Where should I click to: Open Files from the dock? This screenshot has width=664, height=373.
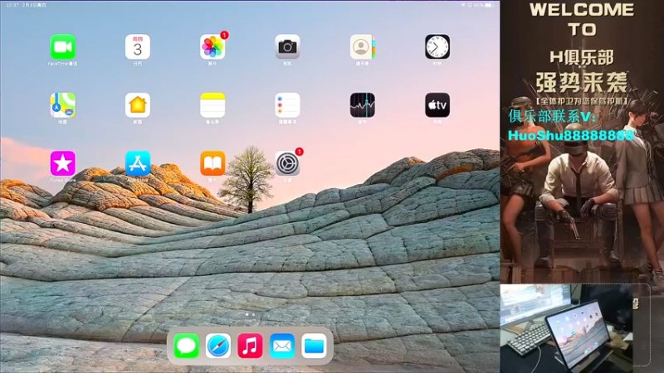314,346
